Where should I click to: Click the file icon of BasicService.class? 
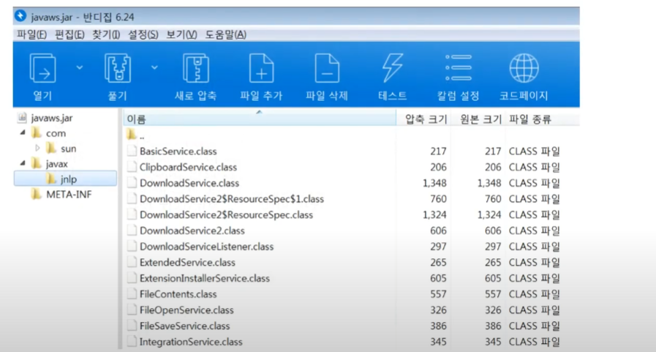click(x=132, y=151)
